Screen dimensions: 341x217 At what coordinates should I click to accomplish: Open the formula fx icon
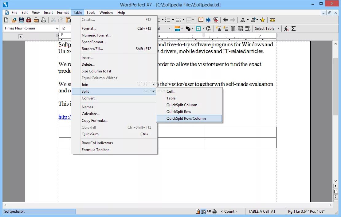tap(286, 29)
